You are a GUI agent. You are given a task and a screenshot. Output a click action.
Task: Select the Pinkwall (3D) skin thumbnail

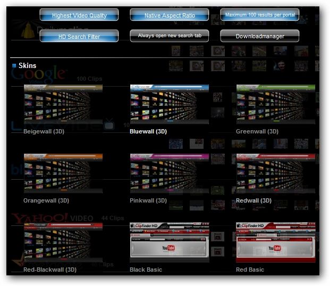point(170,173)
